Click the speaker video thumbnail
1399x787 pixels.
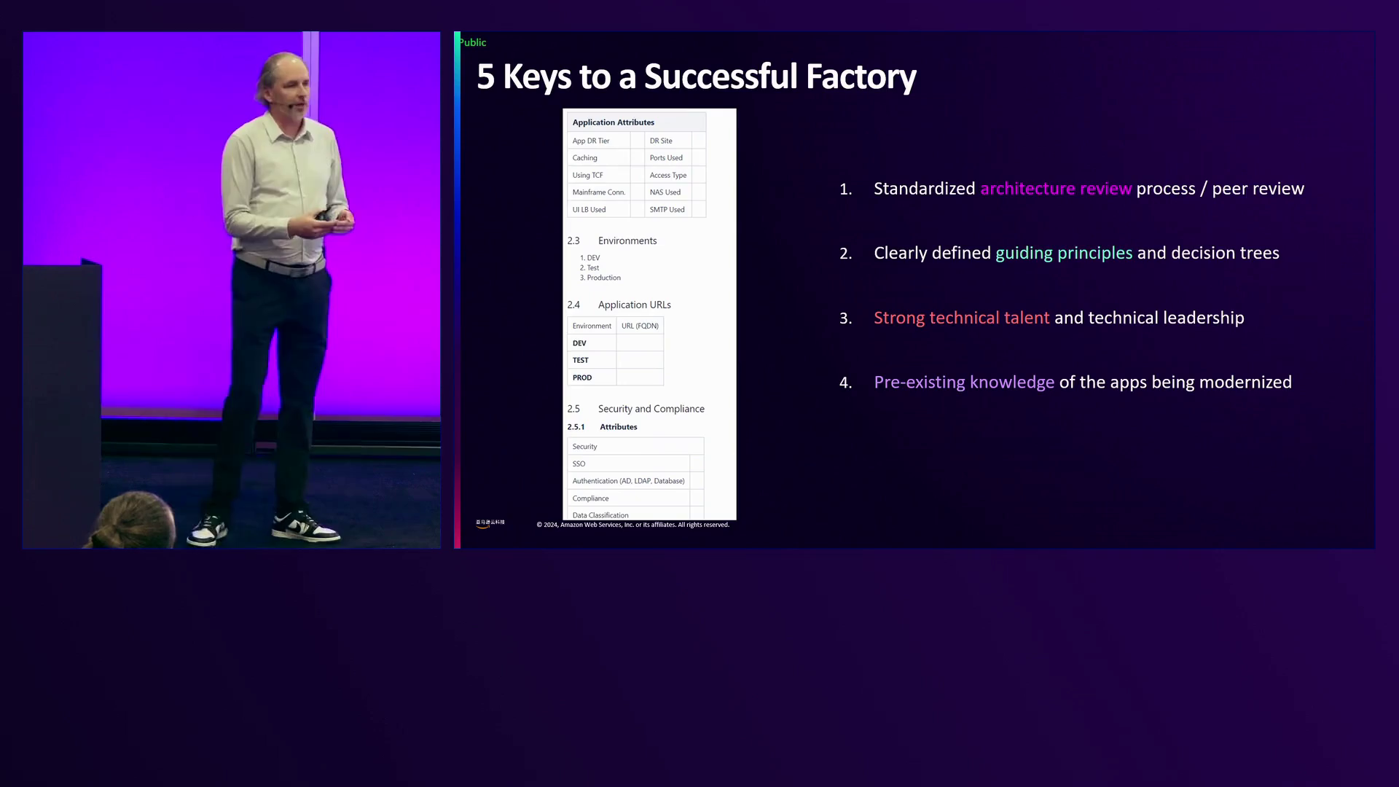click(x=232, y=290)
